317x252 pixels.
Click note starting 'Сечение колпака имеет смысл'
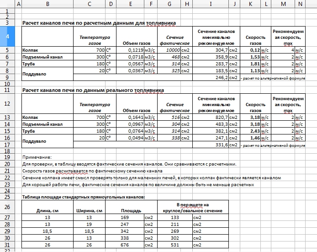152,178
